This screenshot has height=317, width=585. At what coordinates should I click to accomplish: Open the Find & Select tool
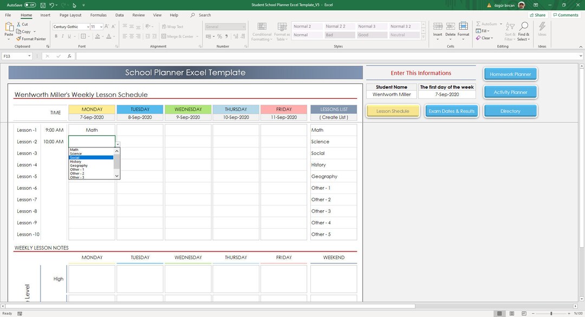[523, 31]
